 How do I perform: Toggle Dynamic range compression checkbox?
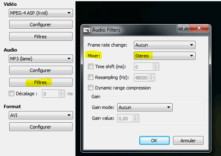pyautogui.click(x=90, y=87)
